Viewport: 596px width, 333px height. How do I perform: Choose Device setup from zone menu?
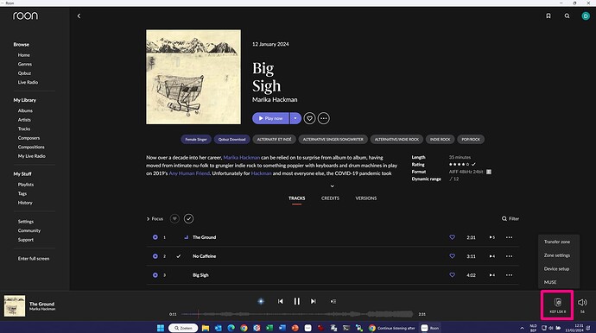tap(556, 269)
